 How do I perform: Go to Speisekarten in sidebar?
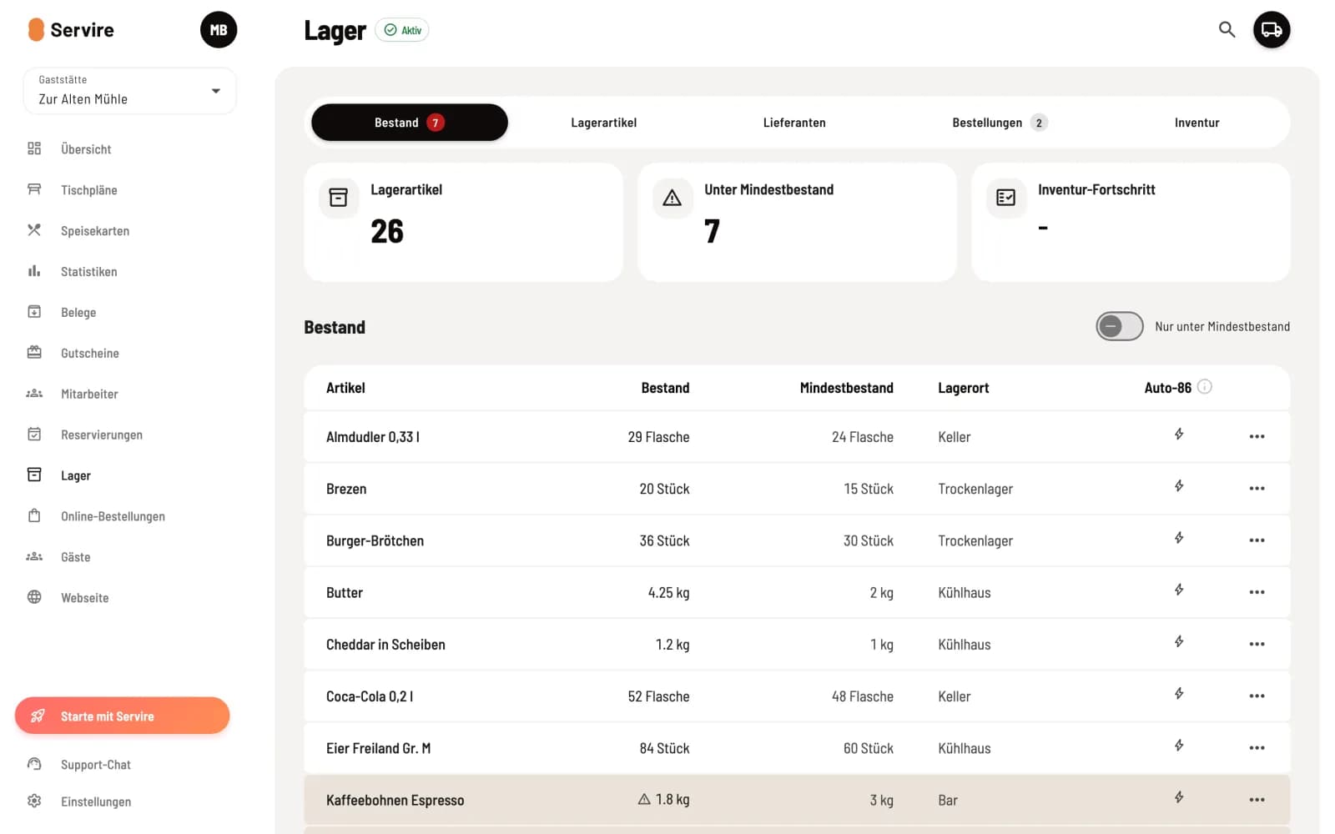coord(95,231)
